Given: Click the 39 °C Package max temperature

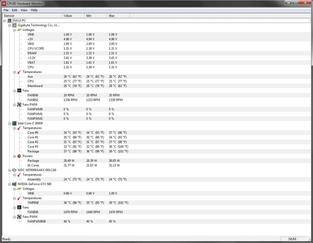Looking at the screenshot, I should click(x=118, y=151).
